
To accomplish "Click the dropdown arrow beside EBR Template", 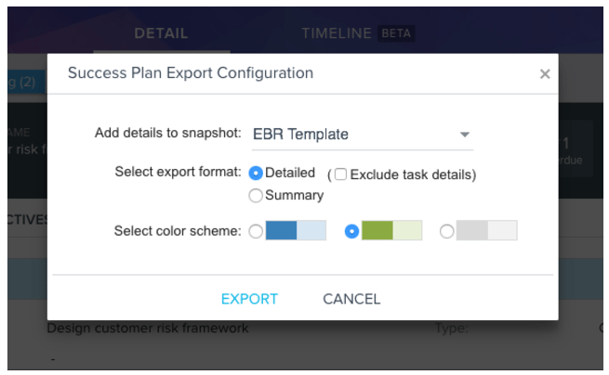I will [465, 135].
